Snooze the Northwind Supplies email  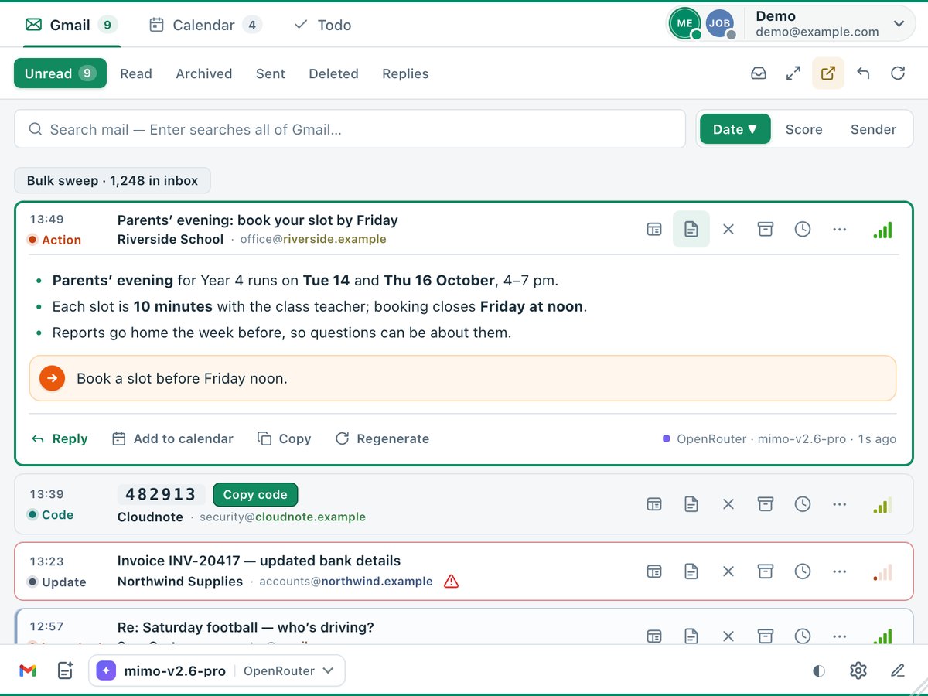(x=803, y=571)
